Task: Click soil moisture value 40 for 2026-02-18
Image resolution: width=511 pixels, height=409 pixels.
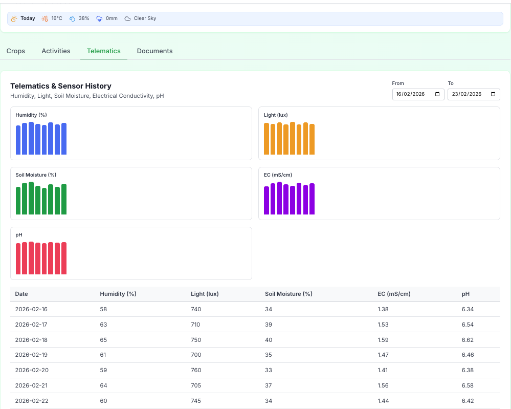Action: 269,340
